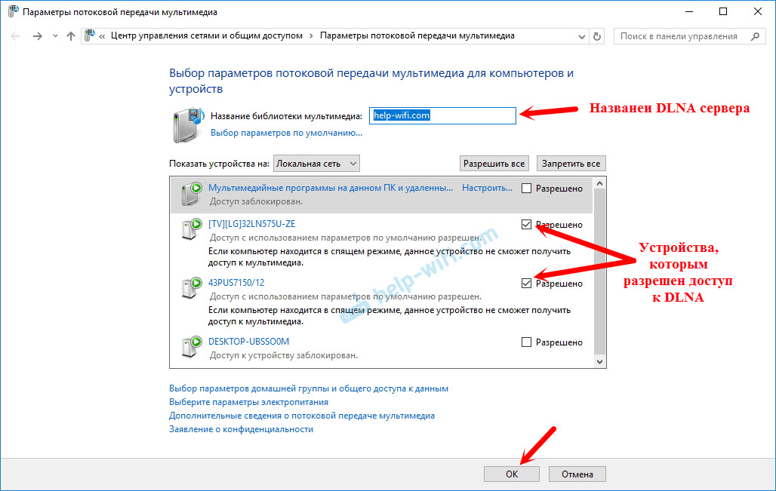Click device list scrollbar down arrow
The image size is (776, 491).
(x=600, y=362)
